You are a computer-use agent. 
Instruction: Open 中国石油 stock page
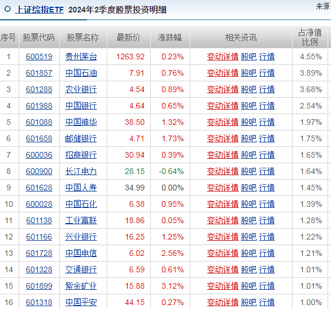(81, 73)
